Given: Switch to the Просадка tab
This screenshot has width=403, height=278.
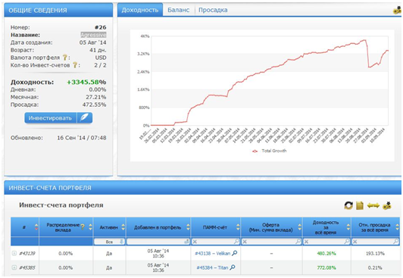Looking at the screenshot, I should click(213, 10).
